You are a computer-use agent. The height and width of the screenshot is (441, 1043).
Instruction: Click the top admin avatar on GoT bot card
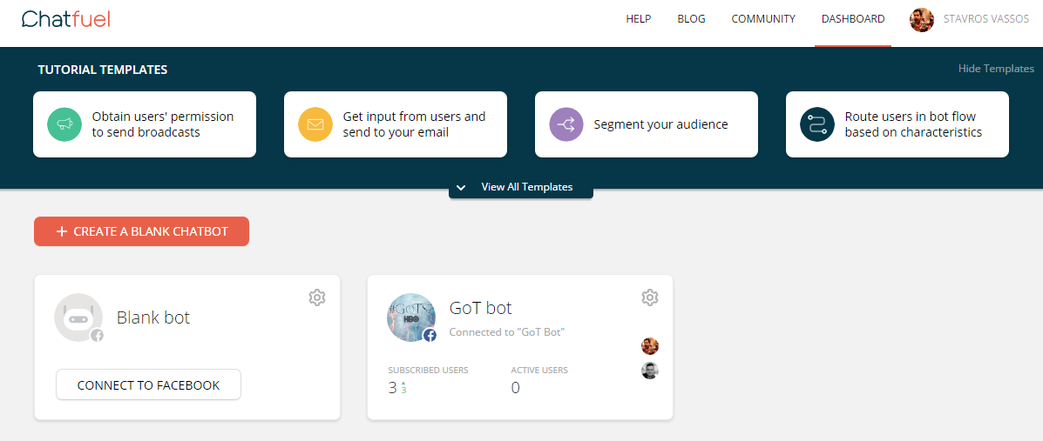click(x=650, y=346)
